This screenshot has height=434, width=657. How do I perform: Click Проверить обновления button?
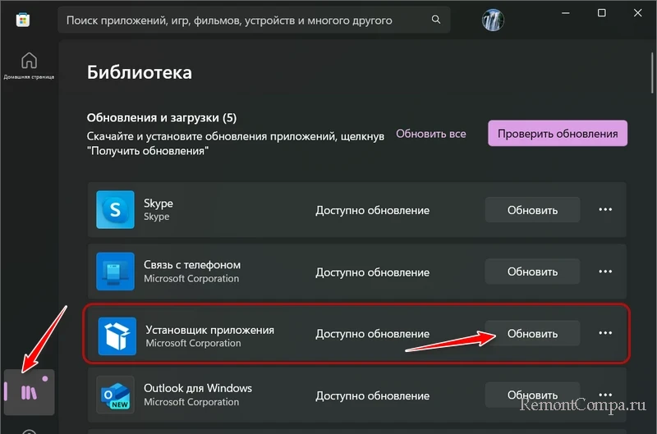(558, 134)
